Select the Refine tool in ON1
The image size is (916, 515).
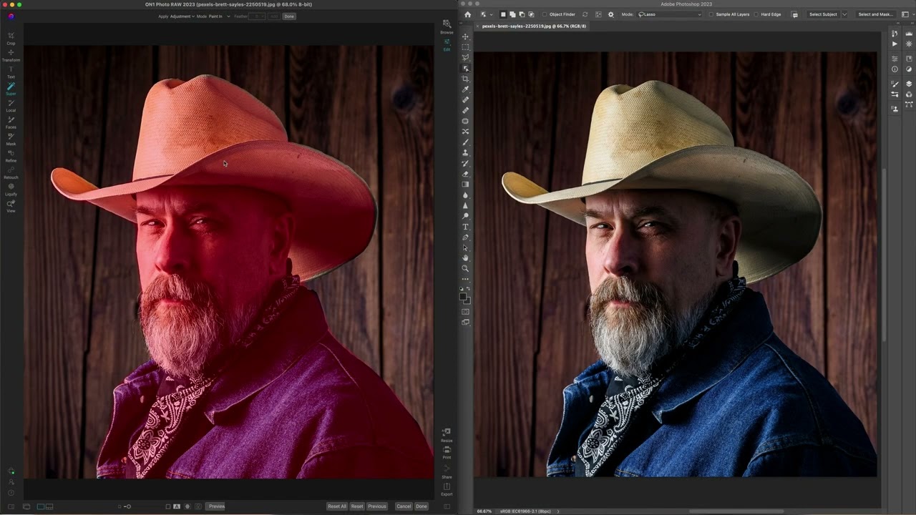(x=11, y=155)
